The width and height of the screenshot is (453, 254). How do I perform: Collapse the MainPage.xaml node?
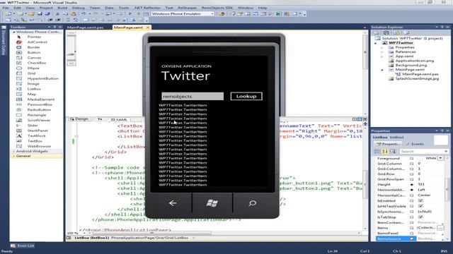pos(382,70)
